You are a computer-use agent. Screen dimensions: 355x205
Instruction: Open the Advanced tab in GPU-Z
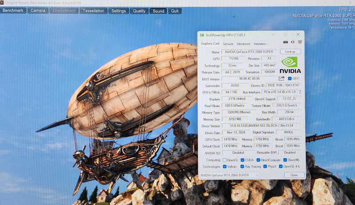tap(243, 44)
